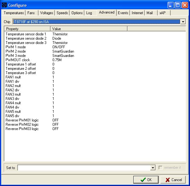Select the FAN2 mult property

point(13,86)
